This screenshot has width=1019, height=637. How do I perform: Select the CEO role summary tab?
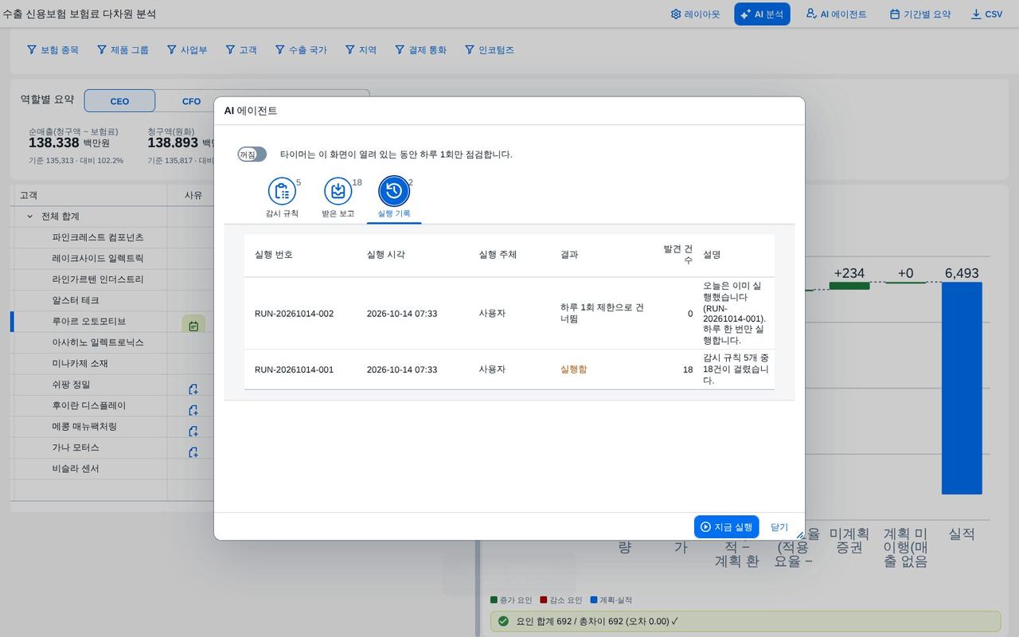pos(119,101)
